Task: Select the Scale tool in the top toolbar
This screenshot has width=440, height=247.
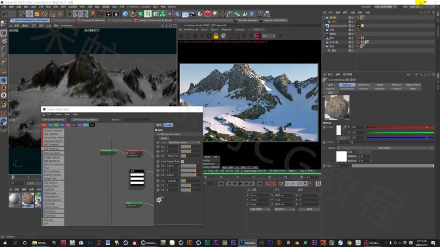Action: [37, 14]
